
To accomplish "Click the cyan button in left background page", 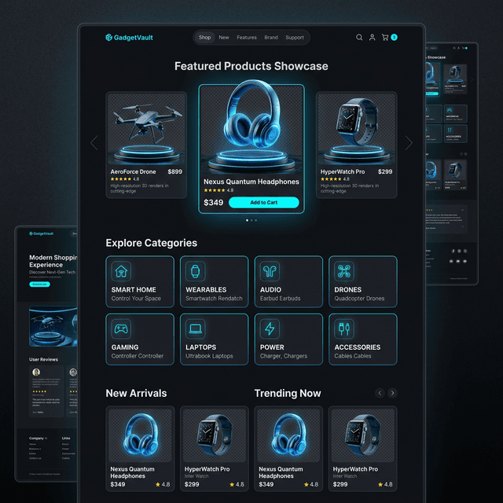I will click(39, 285).
